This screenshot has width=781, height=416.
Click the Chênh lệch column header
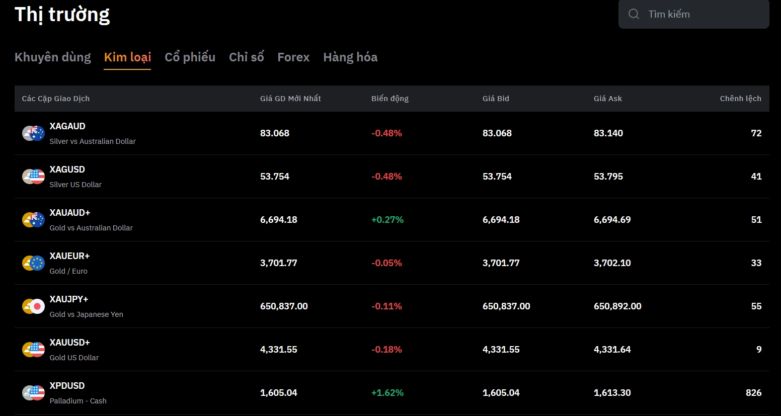[740, 99]
